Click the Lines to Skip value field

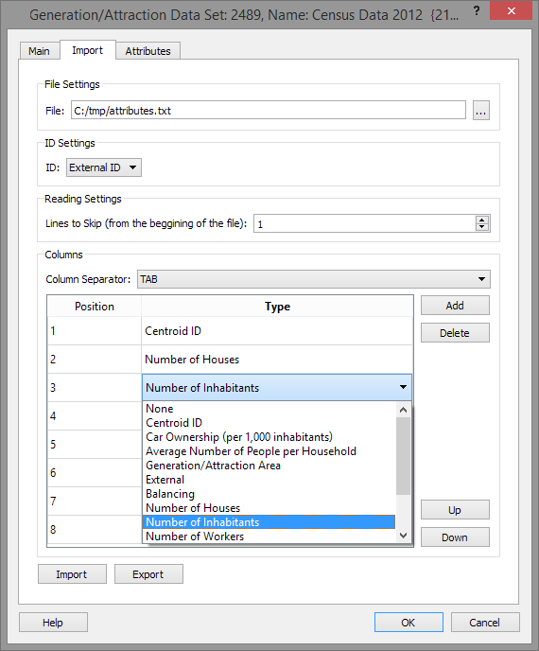coord(365,223)
